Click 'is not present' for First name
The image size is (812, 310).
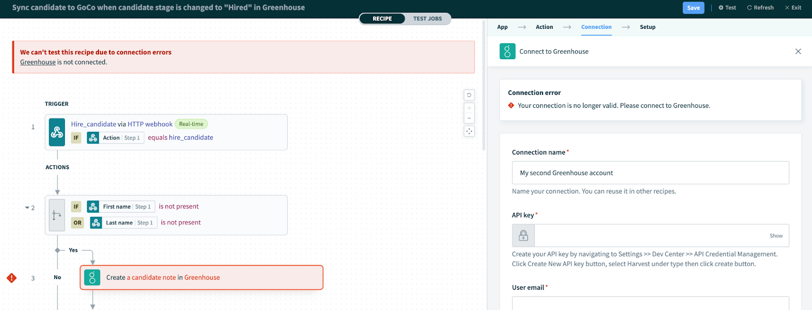179,207
